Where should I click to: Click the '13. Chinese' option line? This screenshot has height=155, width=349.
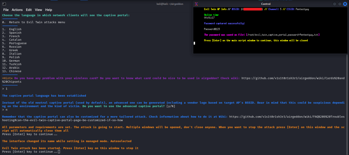12,71
